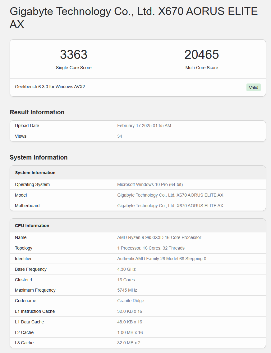This screenshot has width=271, height=353.
Task: Click the 5745 MHz value
Action: [x=127, y=290]
